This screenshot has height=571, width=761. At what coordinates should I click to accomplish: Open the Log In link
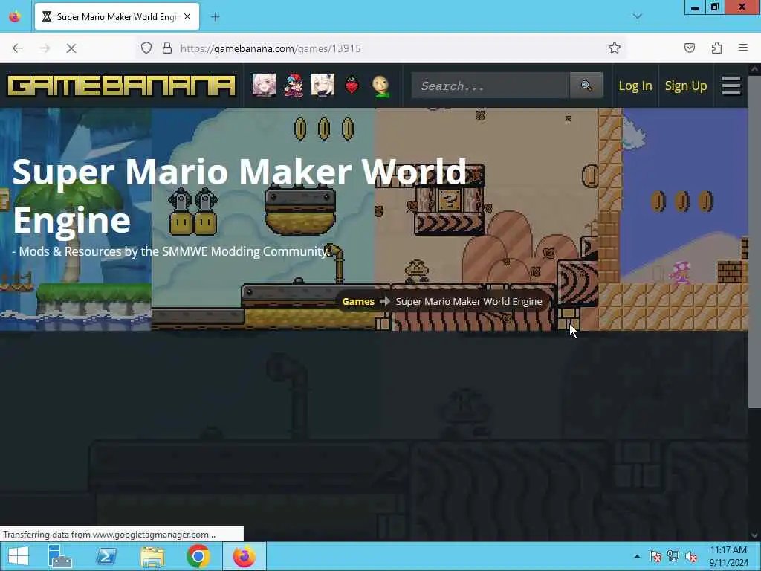click(635, 86)
